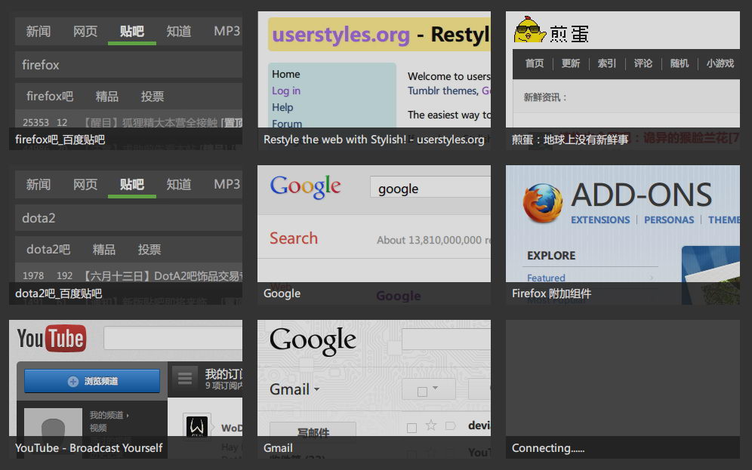Click the YouTube logo
Image resolution: width=752 pixels, height=470 pixels.
pos(52,339)
